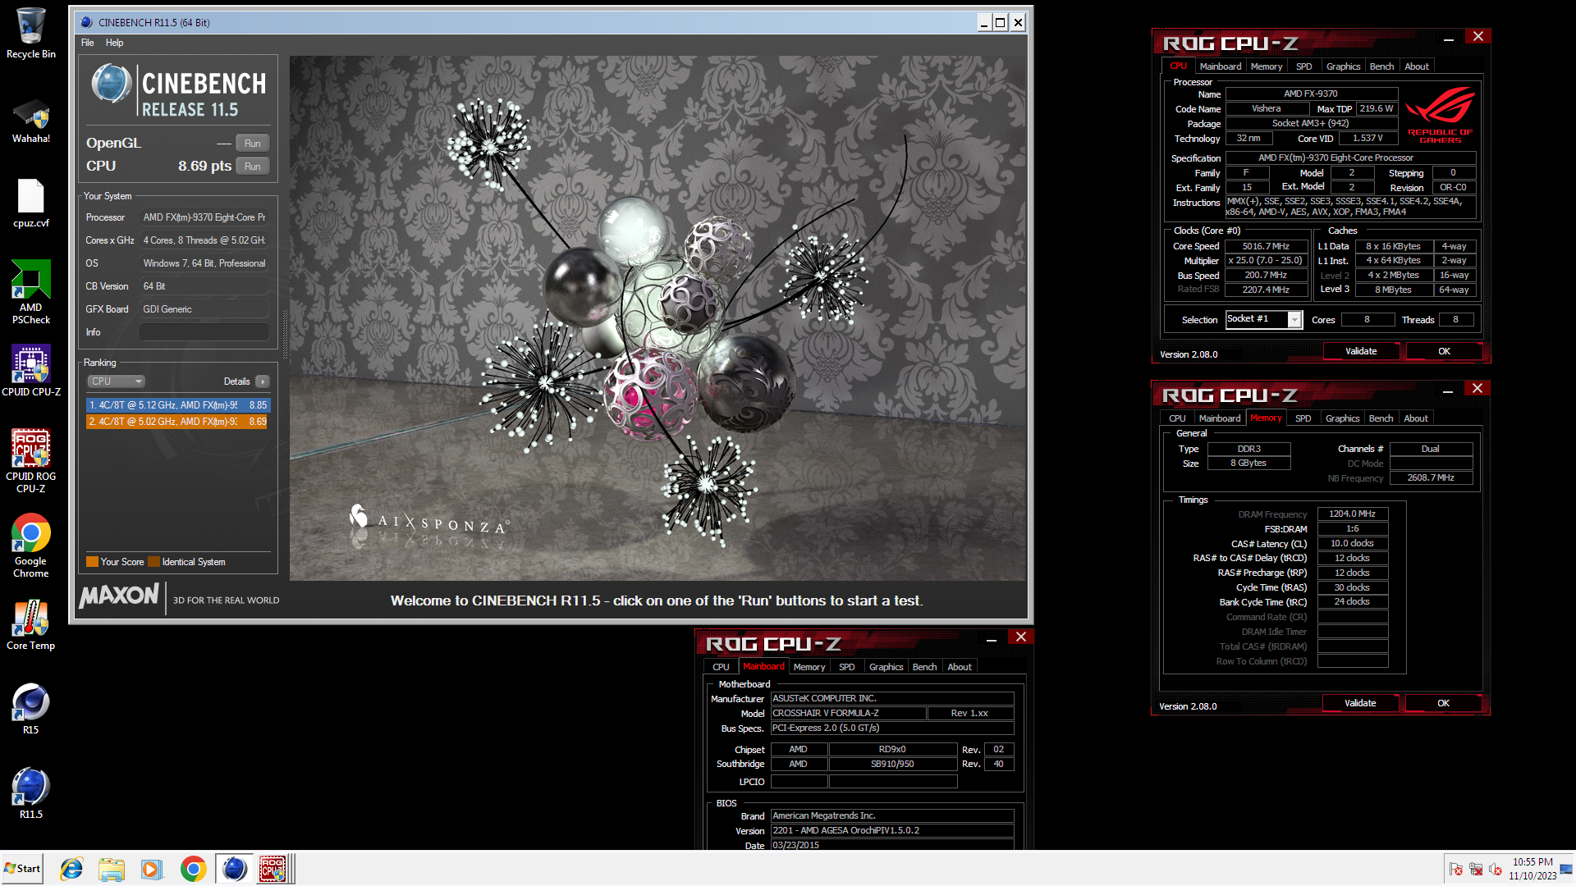Click the ranking Details arrow button
The image size is (1576, 886).
pyautogui.click(x=263, y=381)
